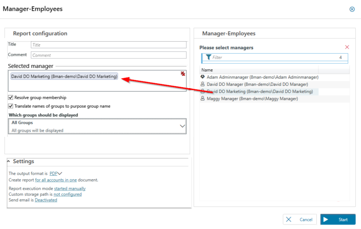
Task: Click the Deactivated send email link
Action: pyautogui.click(x=46, y=200)
